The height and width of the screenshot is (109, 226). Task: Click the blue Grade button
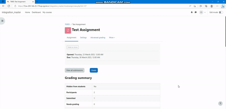click(x=94, y=70)
